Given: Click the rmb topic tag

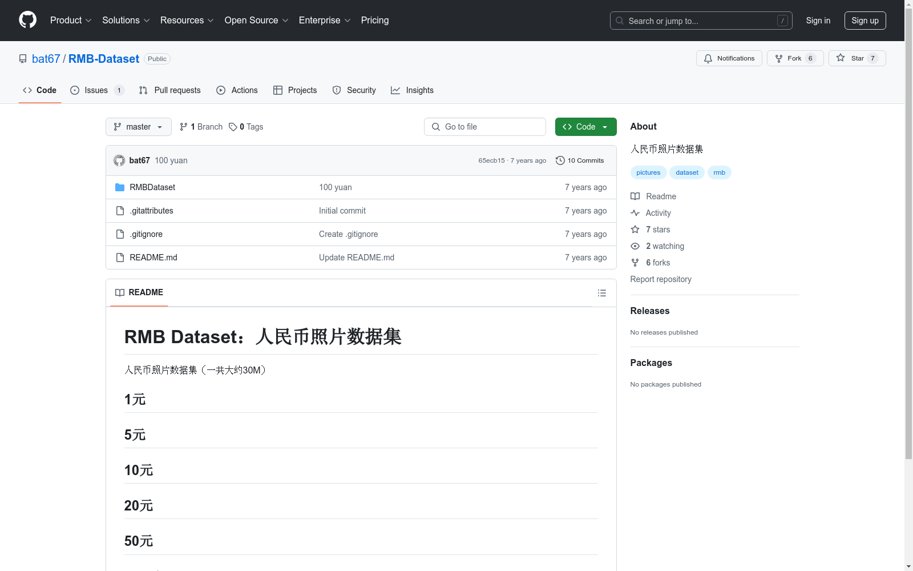Looking at the screenshot, I should tap(719, 172).
